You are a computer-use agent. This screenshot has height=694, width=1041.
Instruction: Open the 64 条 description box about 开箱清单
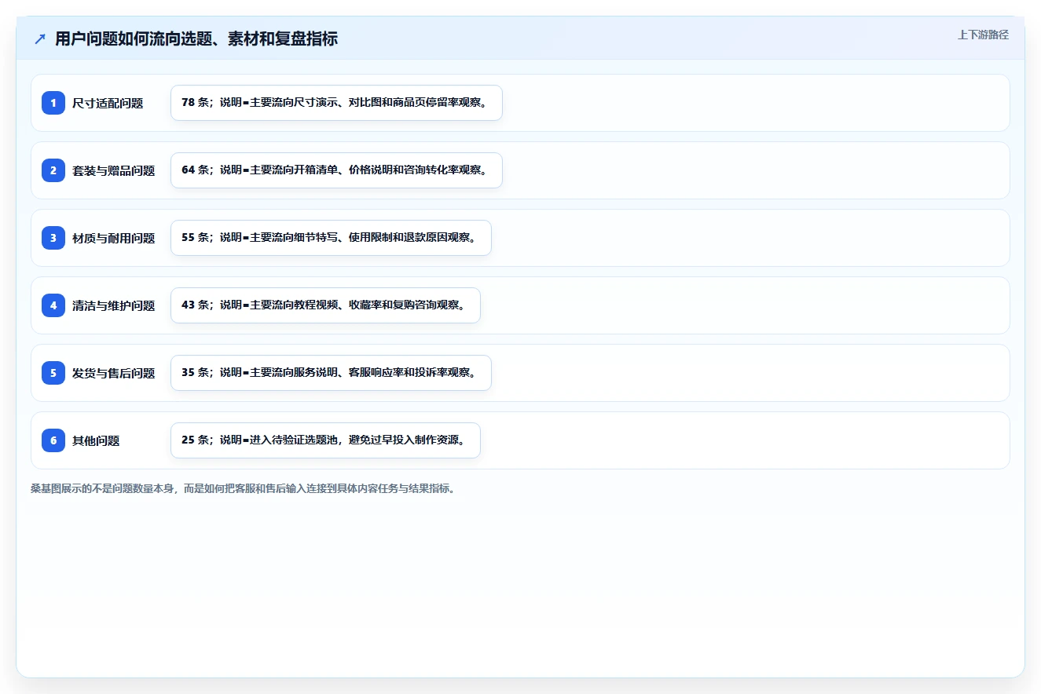click(x=336, y=170)
